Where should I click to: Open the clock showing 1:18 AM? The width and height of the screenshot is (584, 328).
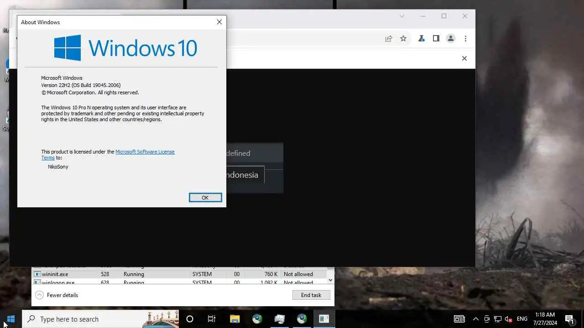pyautogui.click(x=545, y=319)
